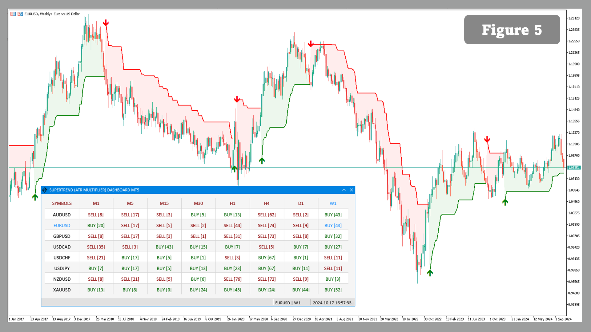Open XAUUSD symbol row

[62, 290]
